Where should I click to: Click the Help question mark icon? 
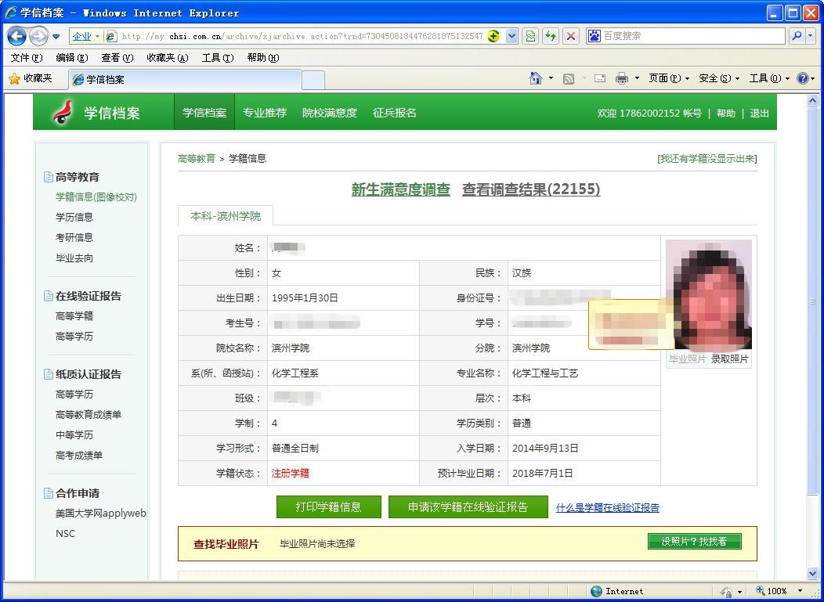(802, 78)
